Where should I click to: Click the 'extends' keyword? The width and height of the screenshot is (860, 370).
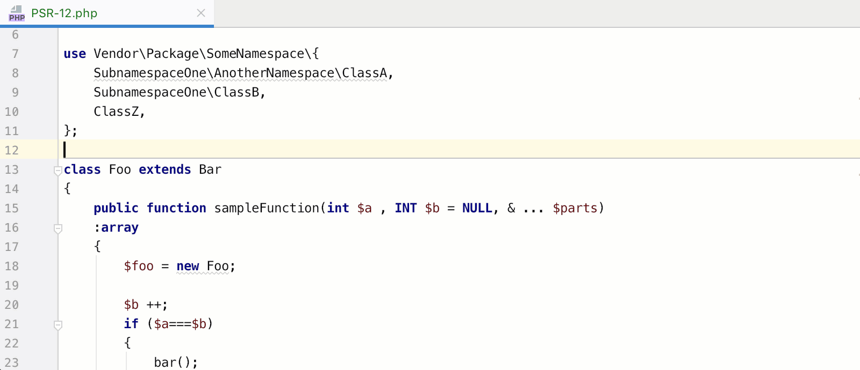point(165,169)
